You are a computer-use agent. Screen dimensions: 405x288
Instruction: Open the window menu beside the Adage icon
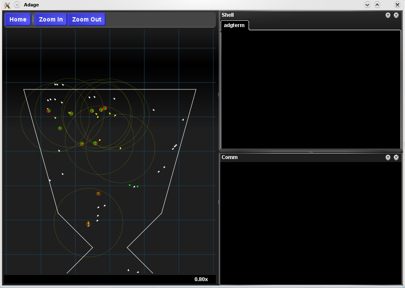click(17, 5)
